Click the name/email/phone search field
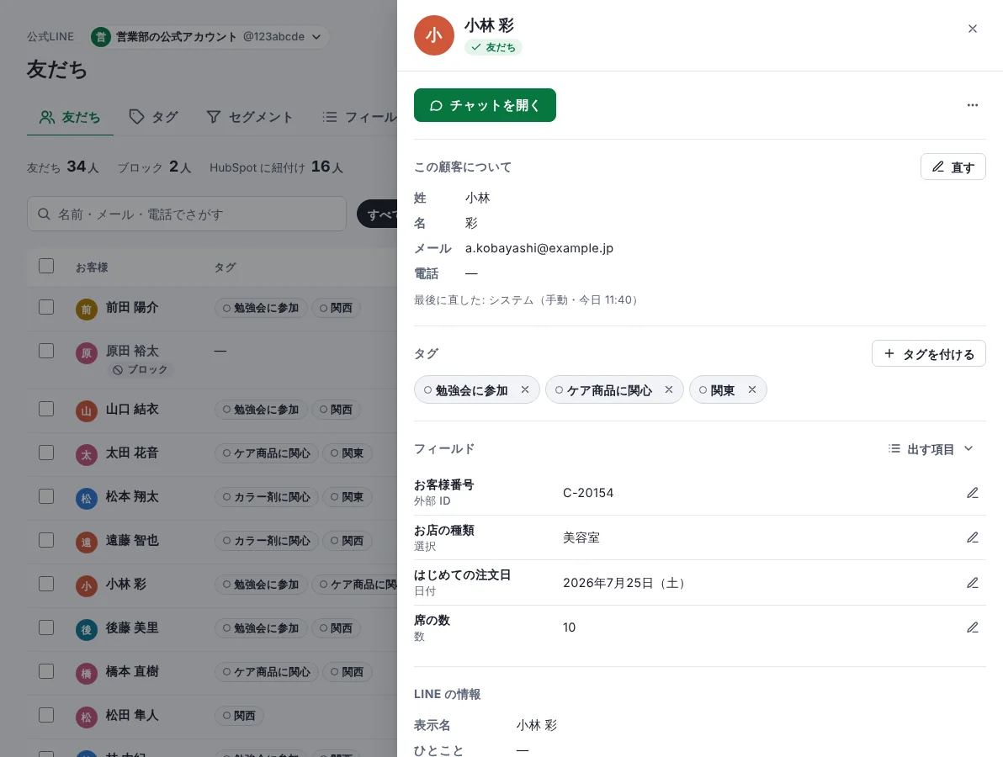1003x757 pixels. [x=187, y=214]
